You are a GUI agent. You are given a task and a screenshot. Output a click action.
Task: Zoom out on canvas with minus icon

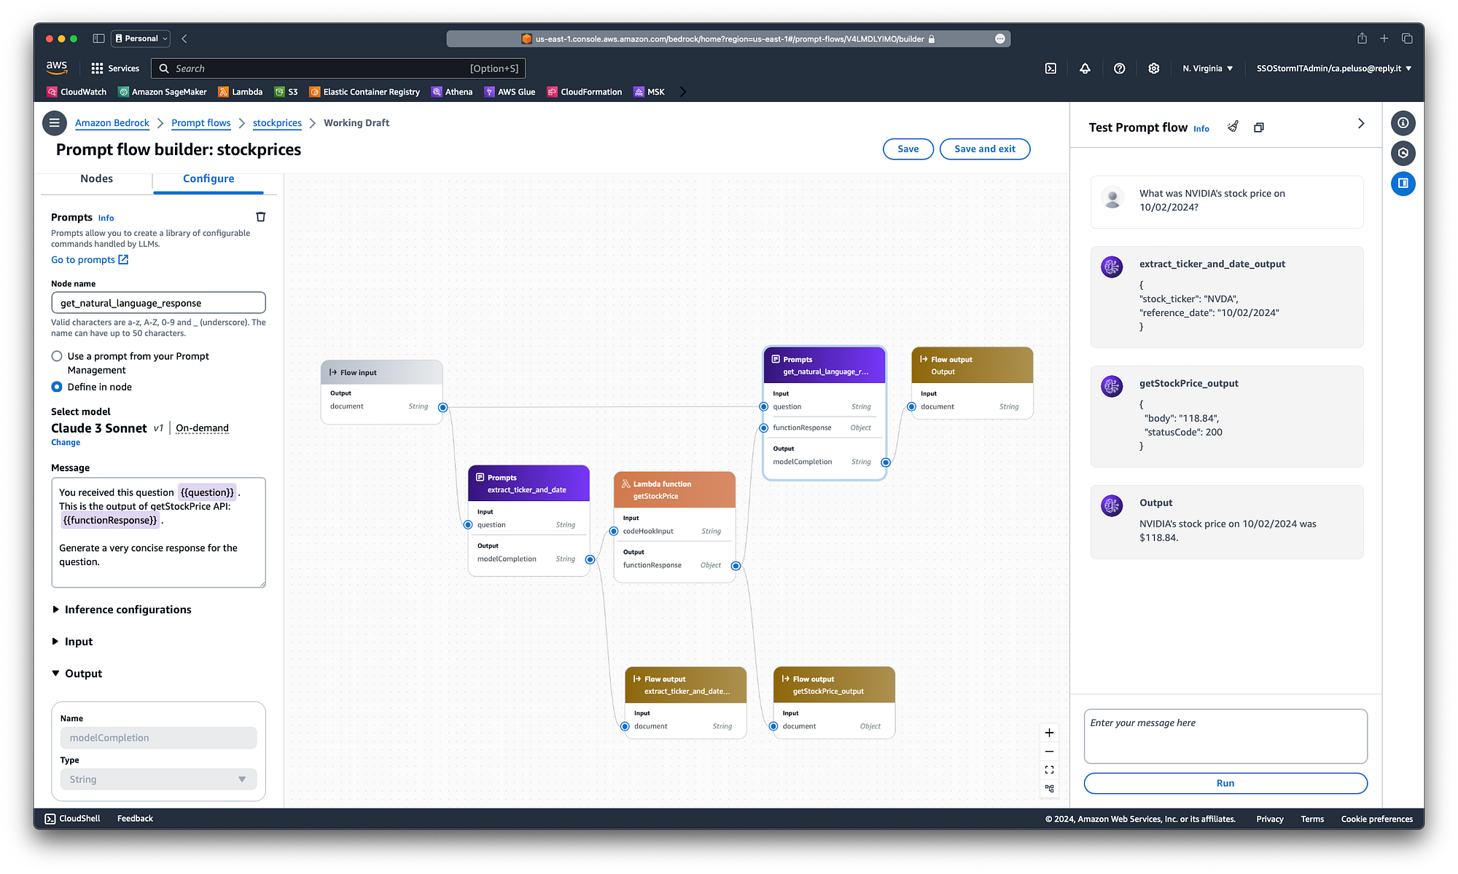coord(1049,752)
